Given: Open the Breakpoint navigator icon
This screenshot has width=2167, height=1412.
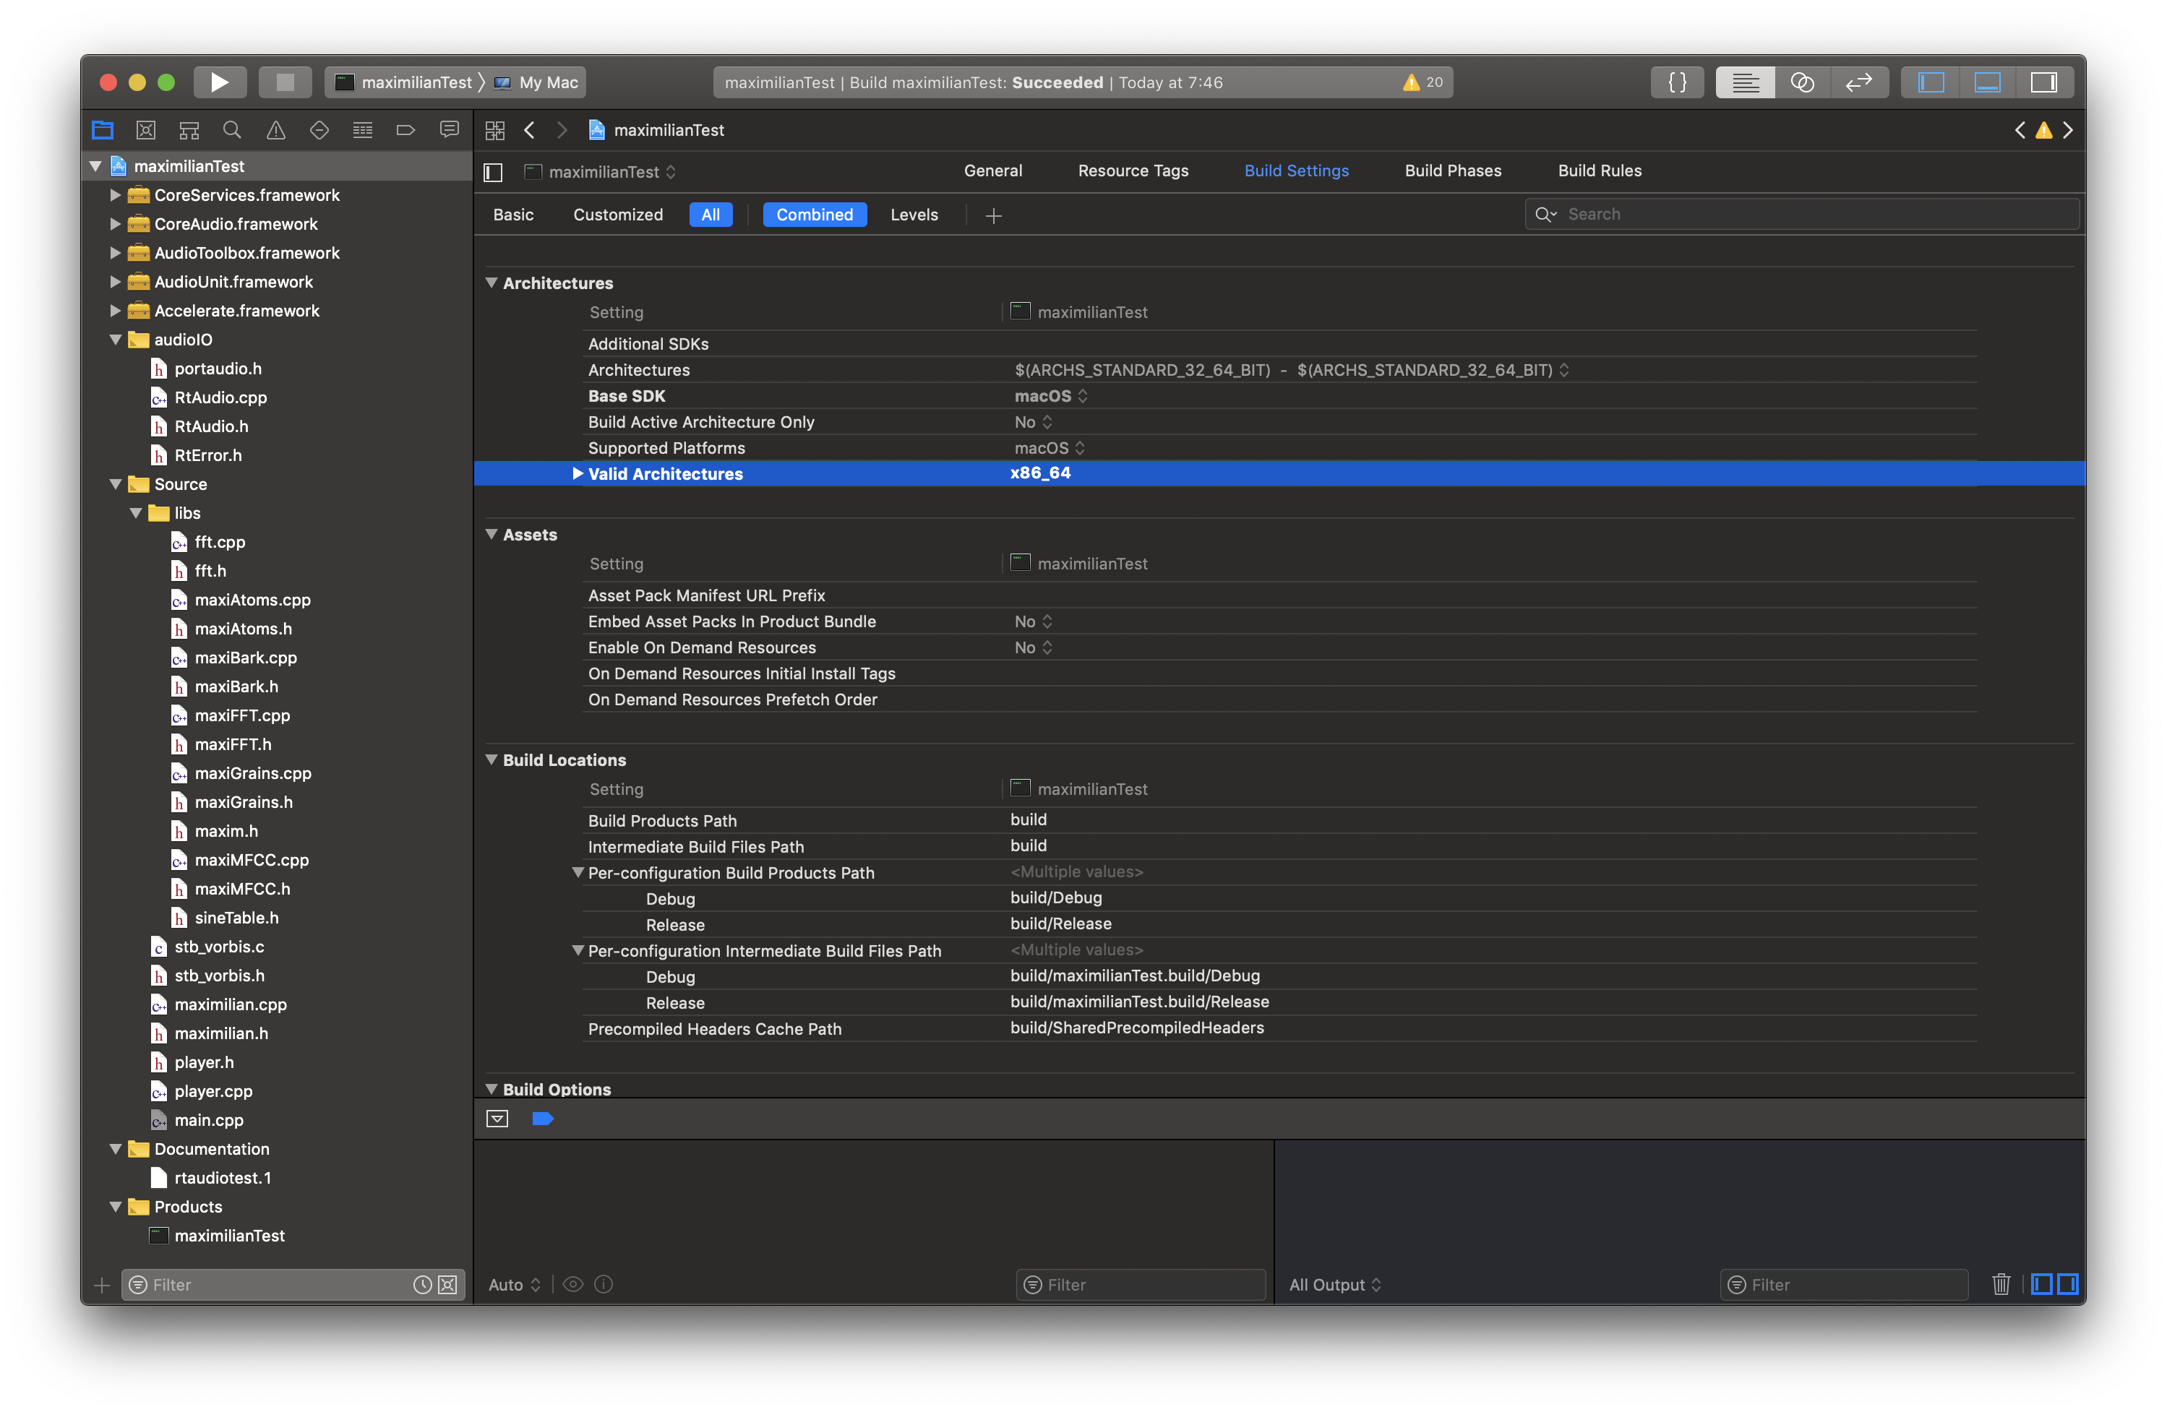Looking at the screenshot, I should (x=406, y=130).
